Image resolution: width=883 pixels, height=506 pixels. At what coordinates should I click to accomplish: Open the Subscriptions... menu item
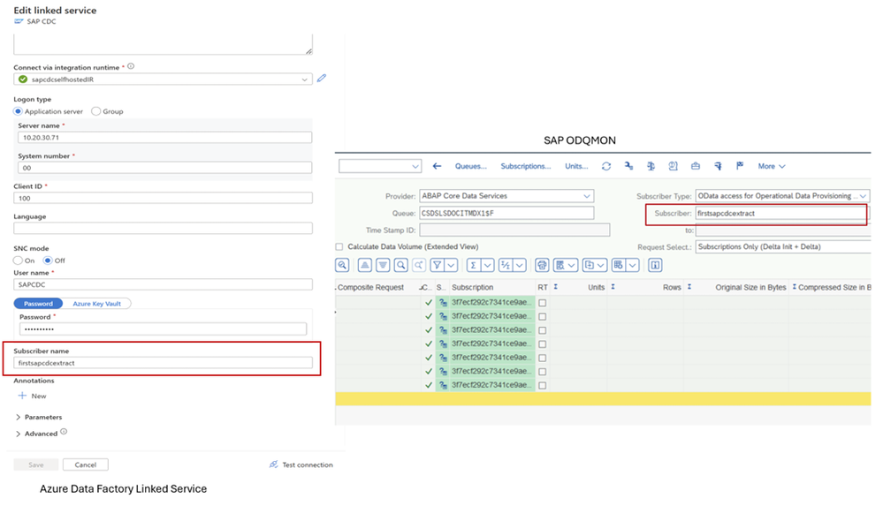525,166
